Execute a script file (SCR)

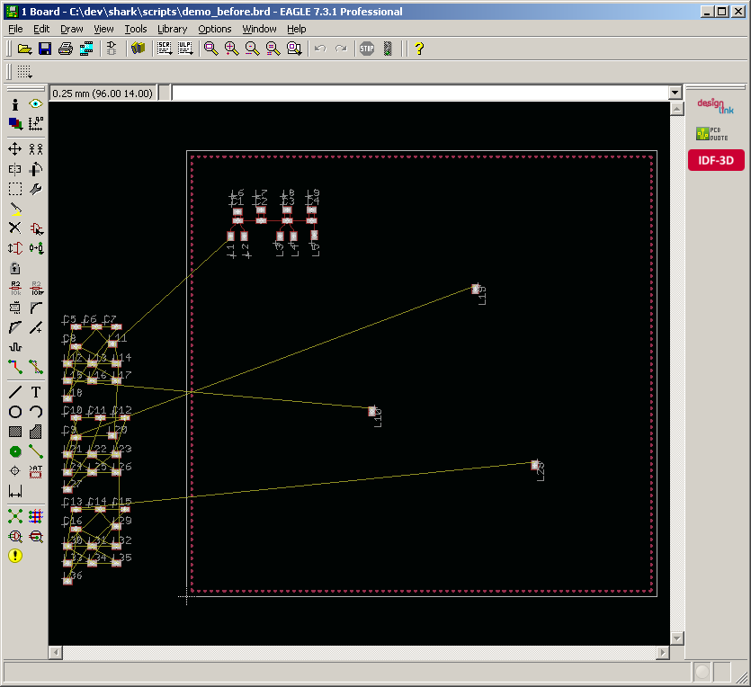click(165, 49)
